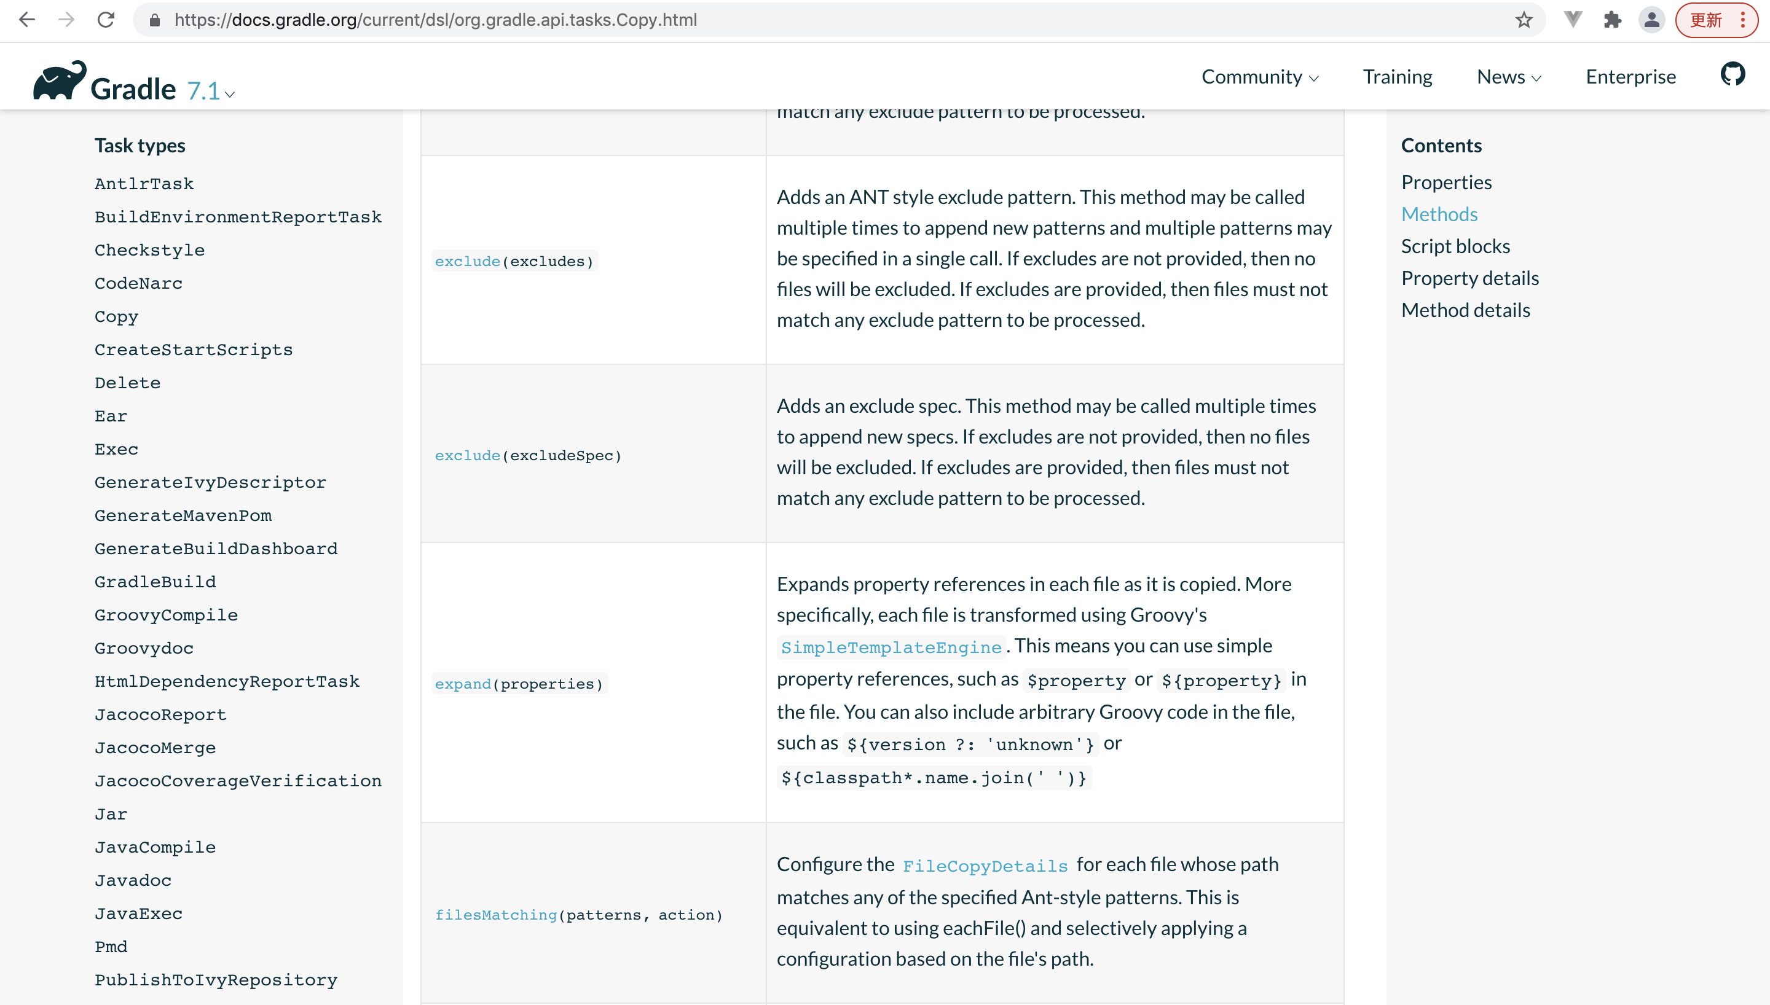Viewport: 1770px width, 1005px height.
Task: Click the browser back arrow
Action: pos(27,19)
